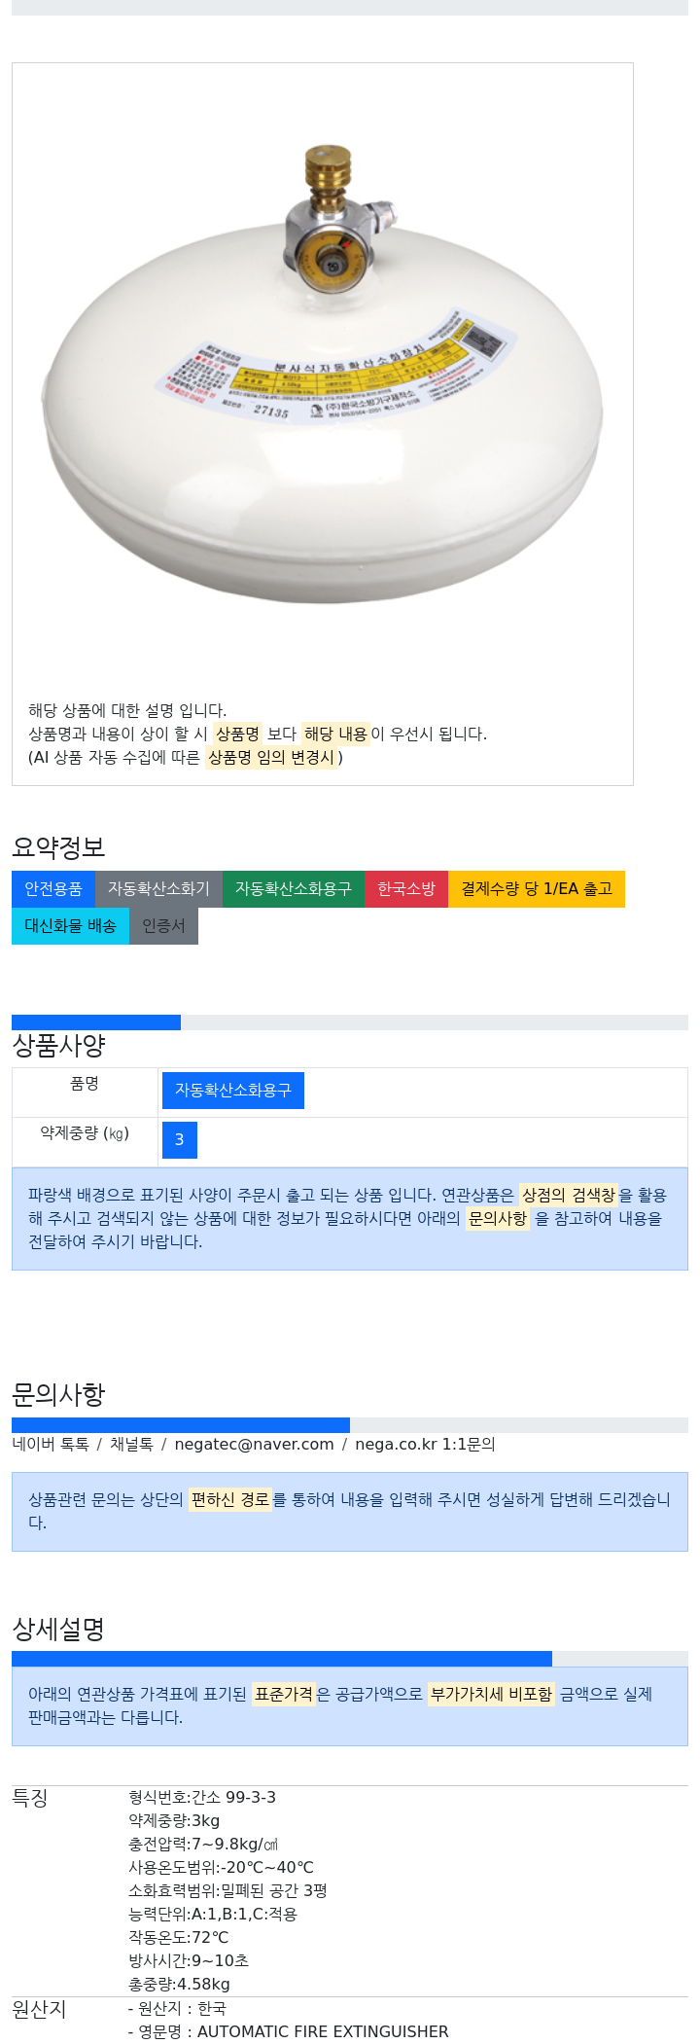Open the 인증서 tag
The width and height of the screenshot is (700, 2044).
pyautogui.click(x=163, y=926)
